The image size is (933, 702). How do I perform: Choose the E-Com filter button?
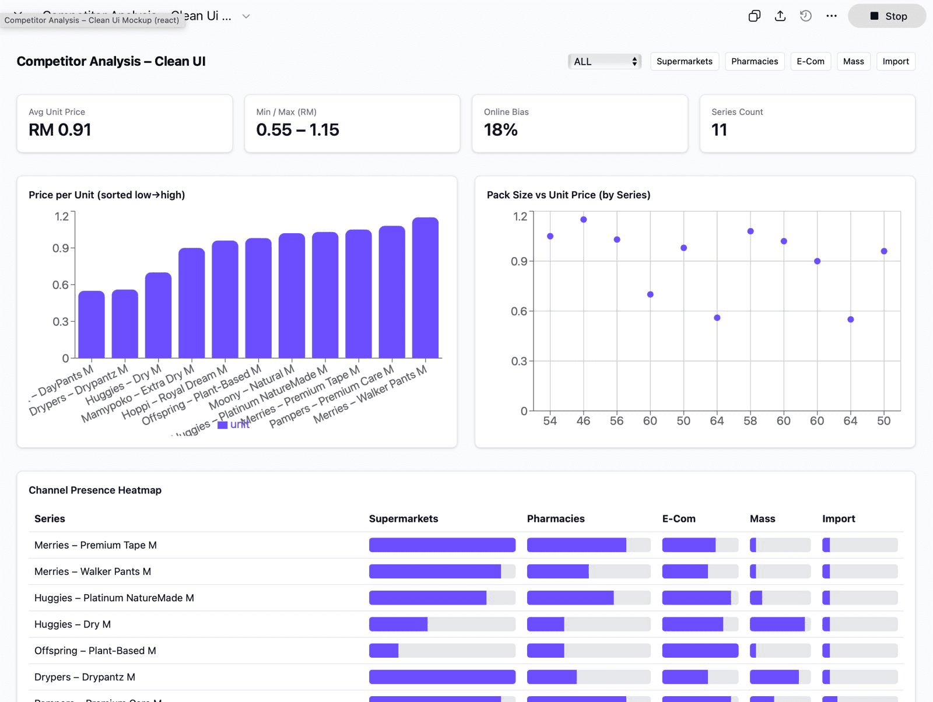810,61
